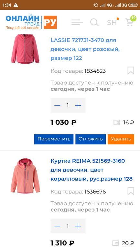Tap the pink LASSIE jacket thumbnail
The image size is (140, 250).
point(26,49)
